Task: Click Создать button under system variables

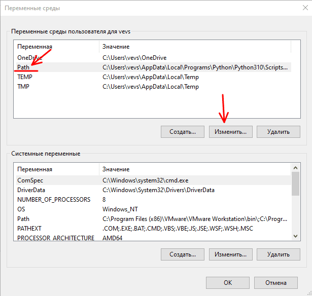Action: click(x=182, y=254)
